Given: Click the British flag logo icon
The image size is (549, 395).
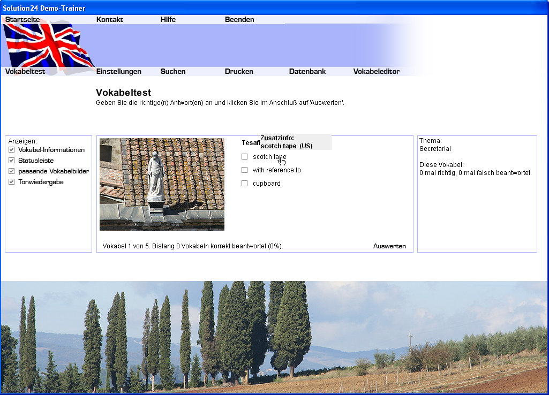Looking at the screenshot, I should pos(48,45).
